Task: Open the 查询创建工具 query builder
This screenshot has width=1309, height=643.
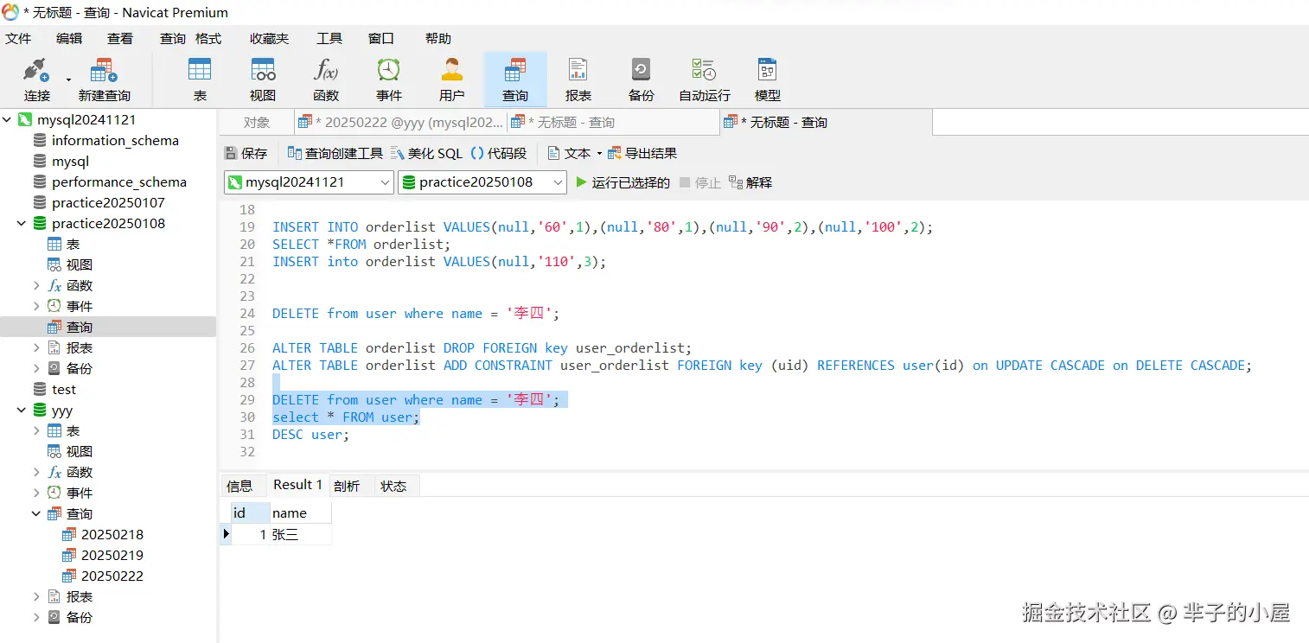Action: point(335,153)
